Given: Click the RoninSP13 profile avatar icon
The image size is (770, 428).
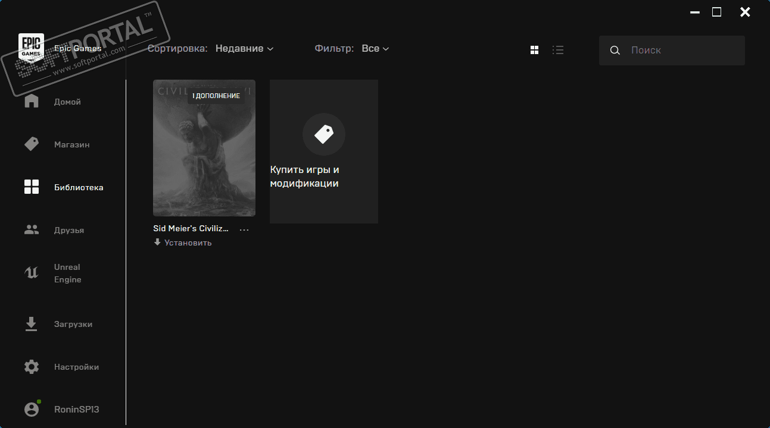Looking at the screenshot, I should pyautogui.click(x=32, y=410).
